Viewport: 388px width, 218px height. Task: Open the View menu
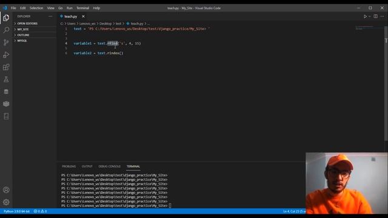50,8
